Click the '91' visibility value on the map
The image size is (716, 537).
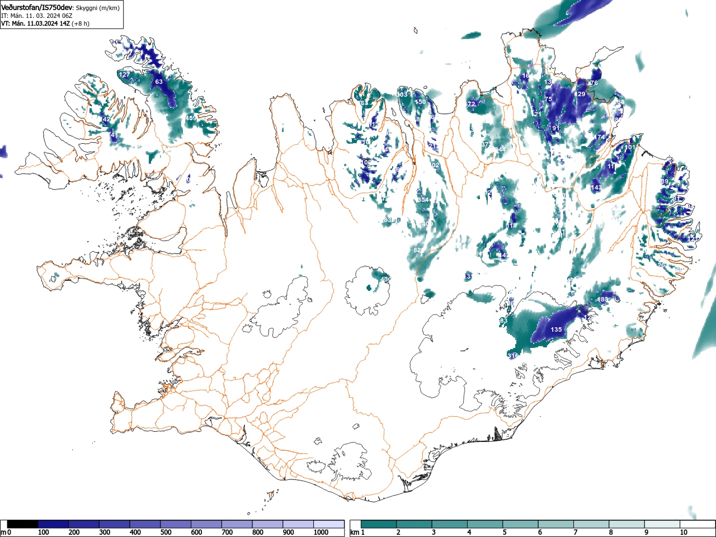pos(556,128)
